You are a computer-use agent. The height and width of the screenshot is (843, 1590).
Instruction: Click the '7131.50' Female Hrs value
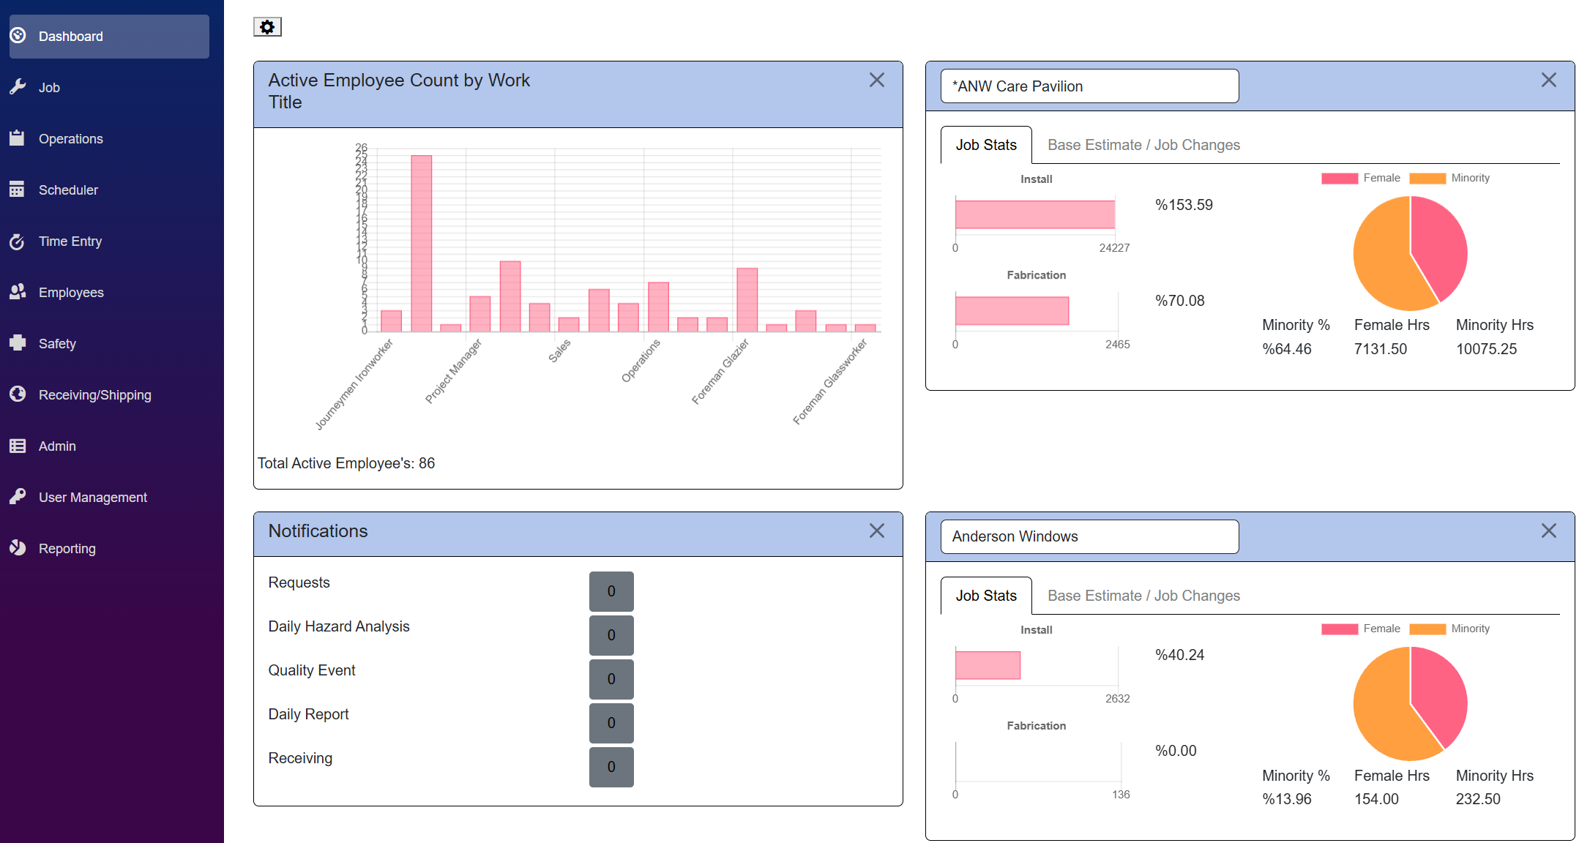tap(1380, 349)
